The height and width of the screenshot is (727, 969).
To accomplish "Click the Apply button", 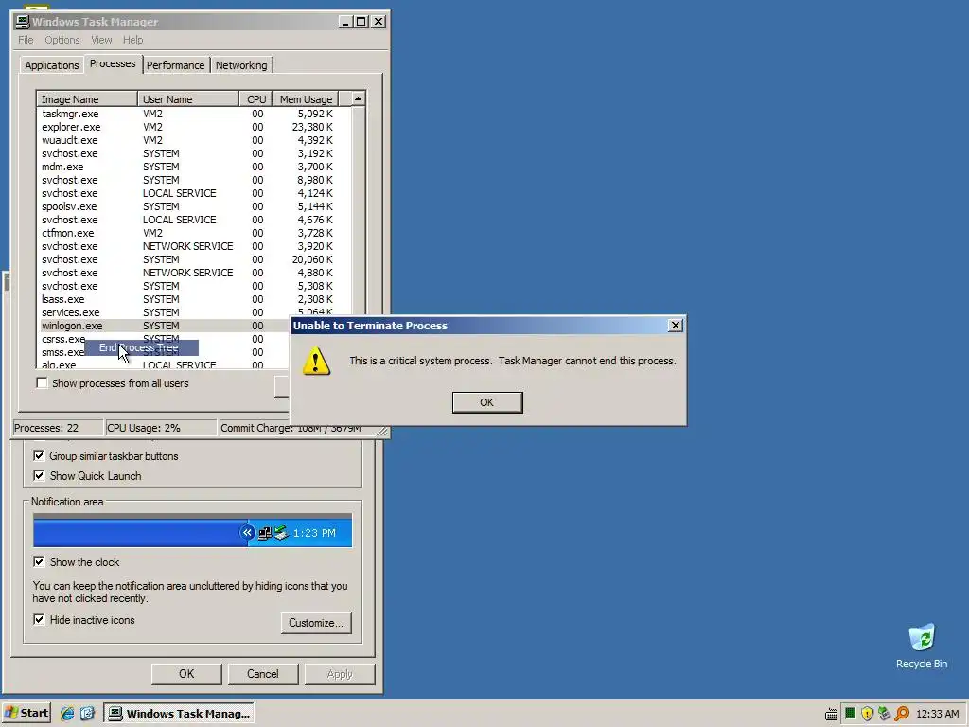I will tap(340, 674).
